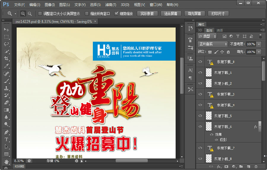Hide layer 东坡下载_3

point(200,94)
